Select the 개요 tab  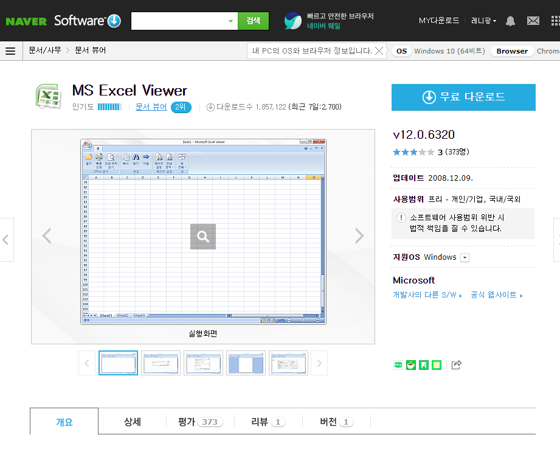pyautogui.click(x=64, y=422)
